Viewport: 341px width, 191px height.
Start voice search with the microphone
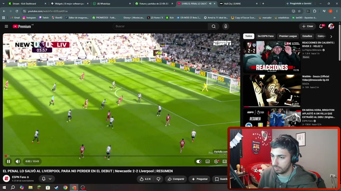226,26
